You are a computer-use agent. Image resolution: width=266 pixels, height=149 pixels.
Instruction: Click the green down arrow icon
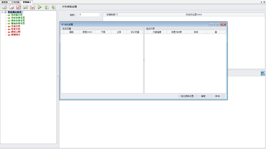(53, 7)
